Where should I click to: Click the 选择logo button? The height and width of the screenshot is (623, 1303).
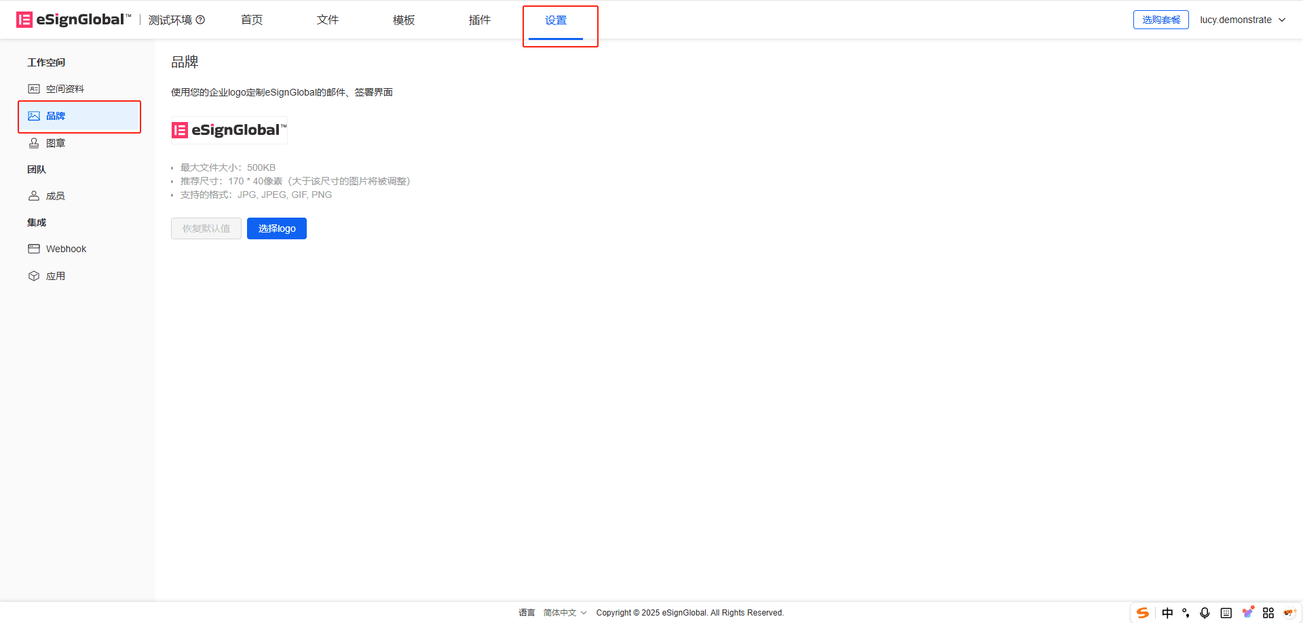[277, 228]
